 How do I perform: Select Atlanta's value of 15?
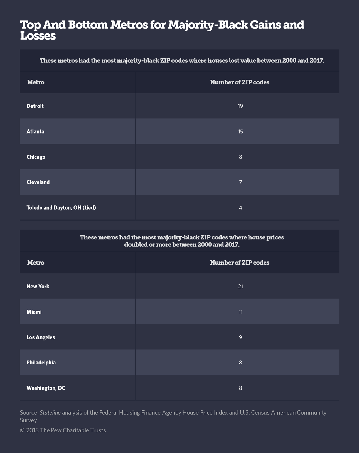tap(240, 131)
